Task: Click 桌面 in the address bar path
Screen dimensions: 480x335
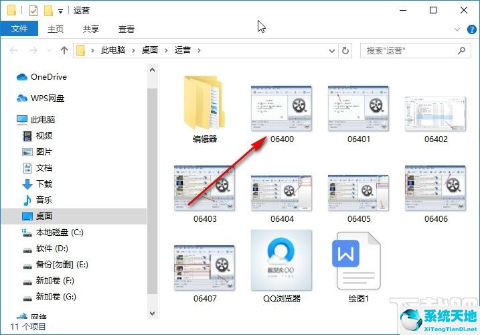Action: 150,50
